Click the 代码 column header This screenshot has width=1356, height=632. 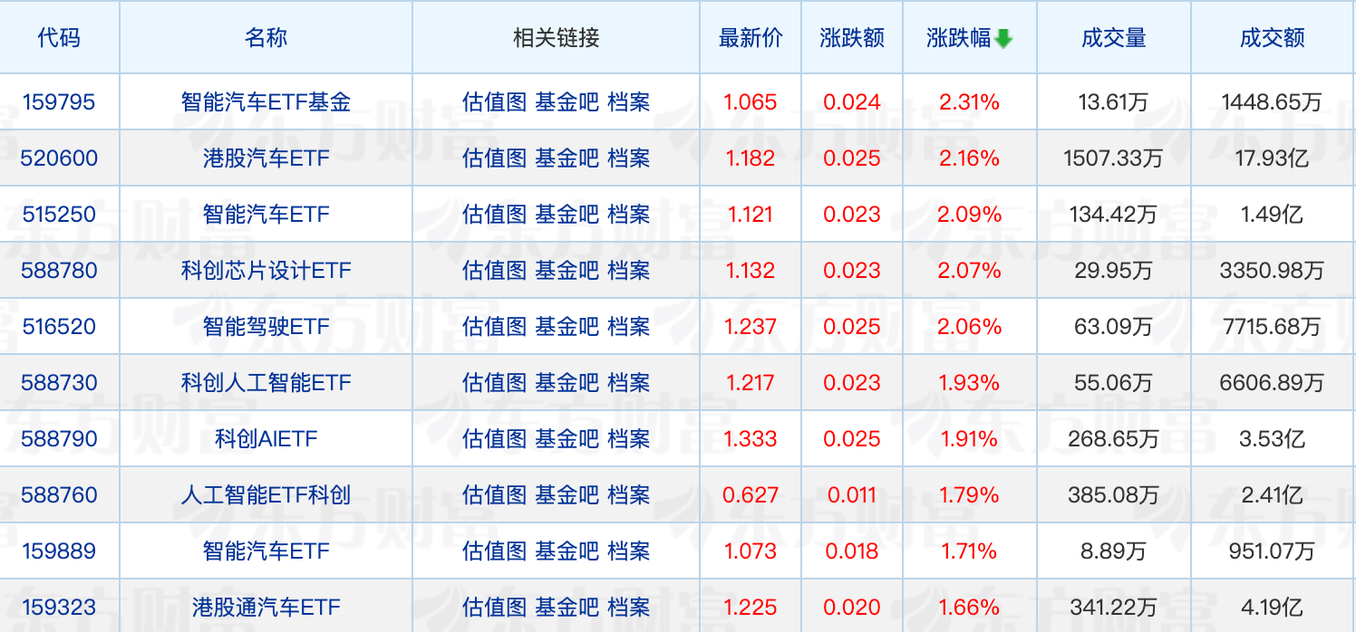[x=59, y=38]
